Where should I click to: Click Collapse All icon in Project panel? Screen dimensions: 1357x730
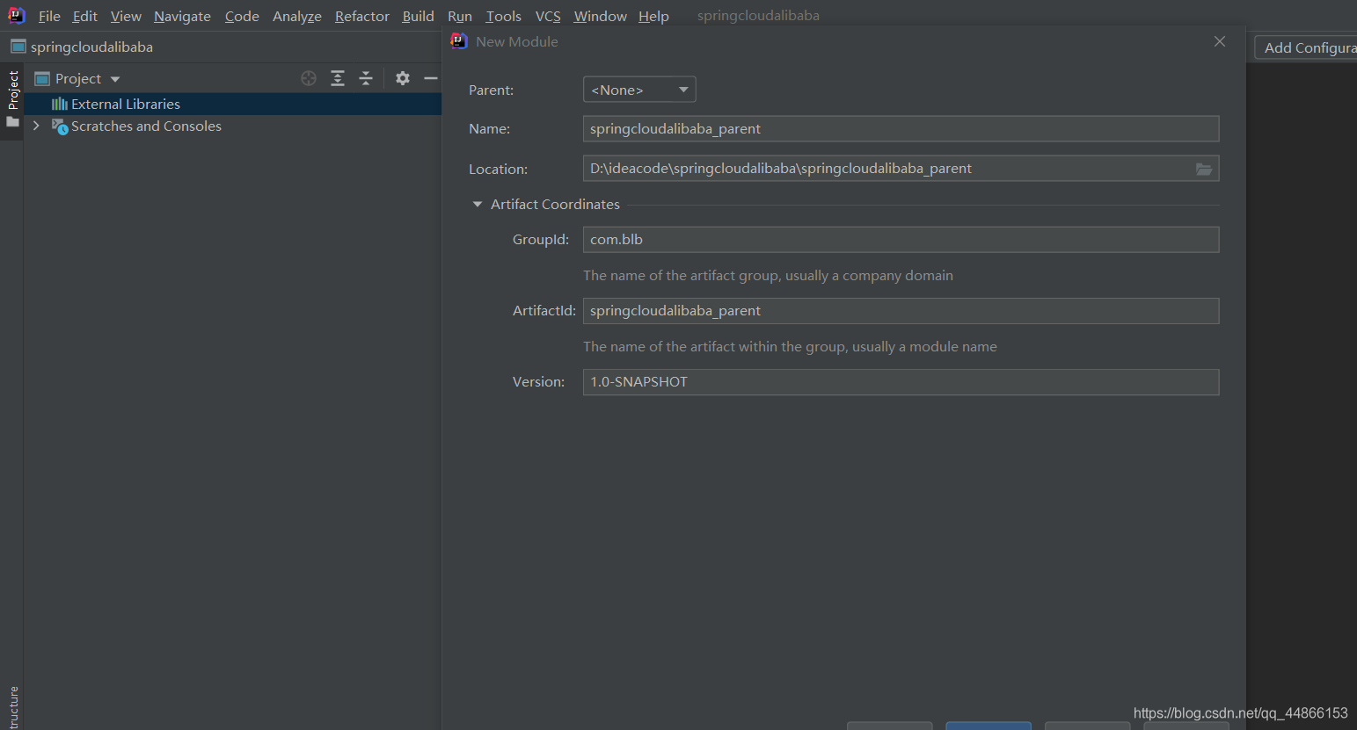[366, 78]
